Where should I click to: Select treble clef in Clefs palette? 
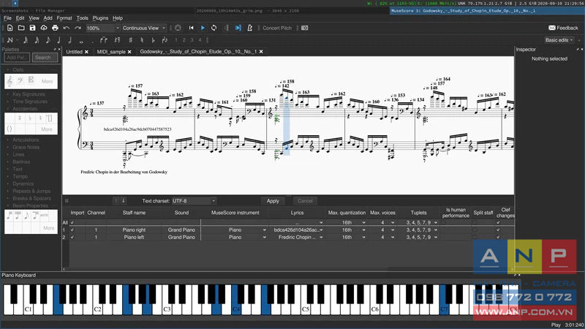coord(10,80)
